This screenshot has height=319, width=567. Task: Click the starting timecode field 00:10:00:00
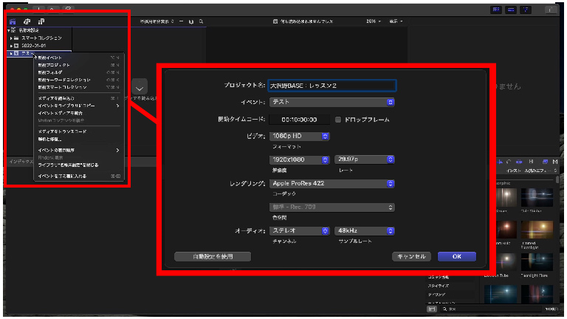click(x=300, y=120)
